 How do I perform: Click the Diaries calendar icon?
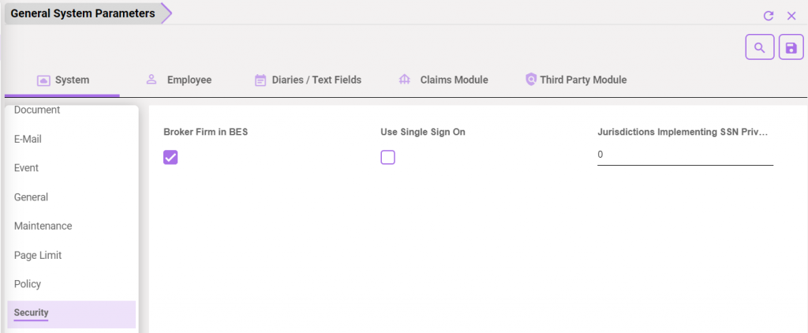tap(260, 80)
